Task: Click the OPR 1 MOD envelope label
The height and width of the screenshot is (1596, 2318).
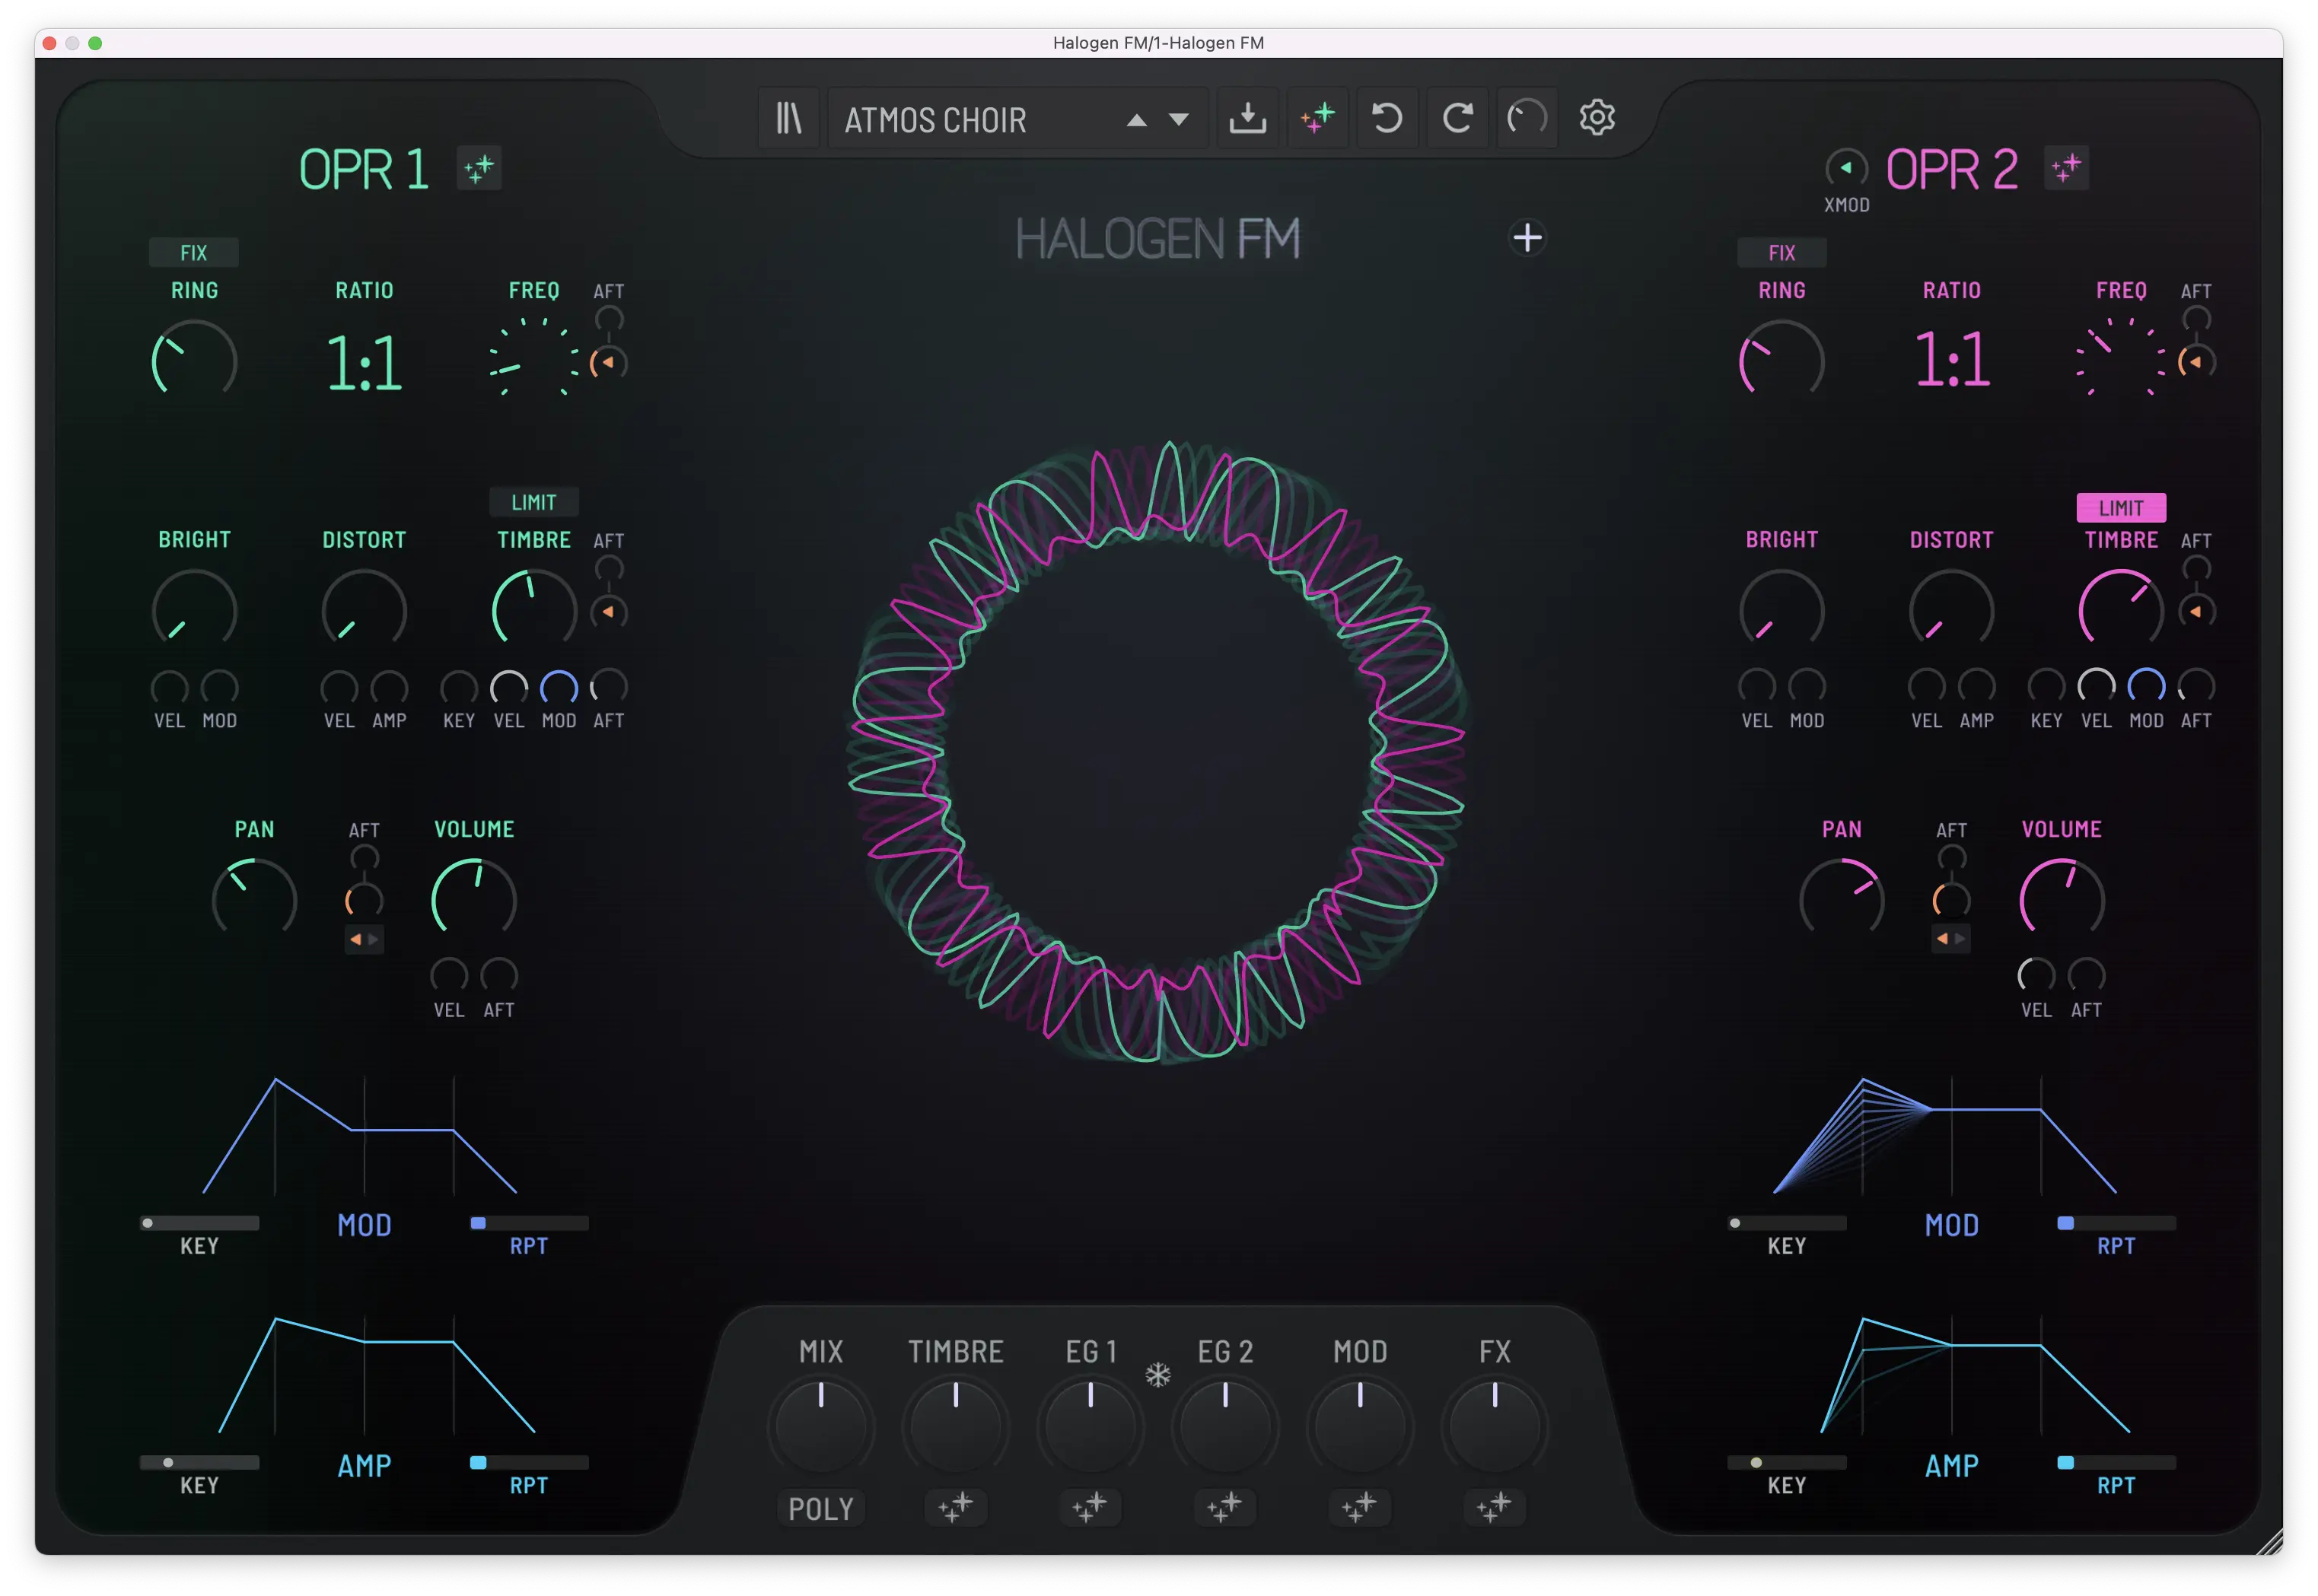Action: (x=365, y=1225)
